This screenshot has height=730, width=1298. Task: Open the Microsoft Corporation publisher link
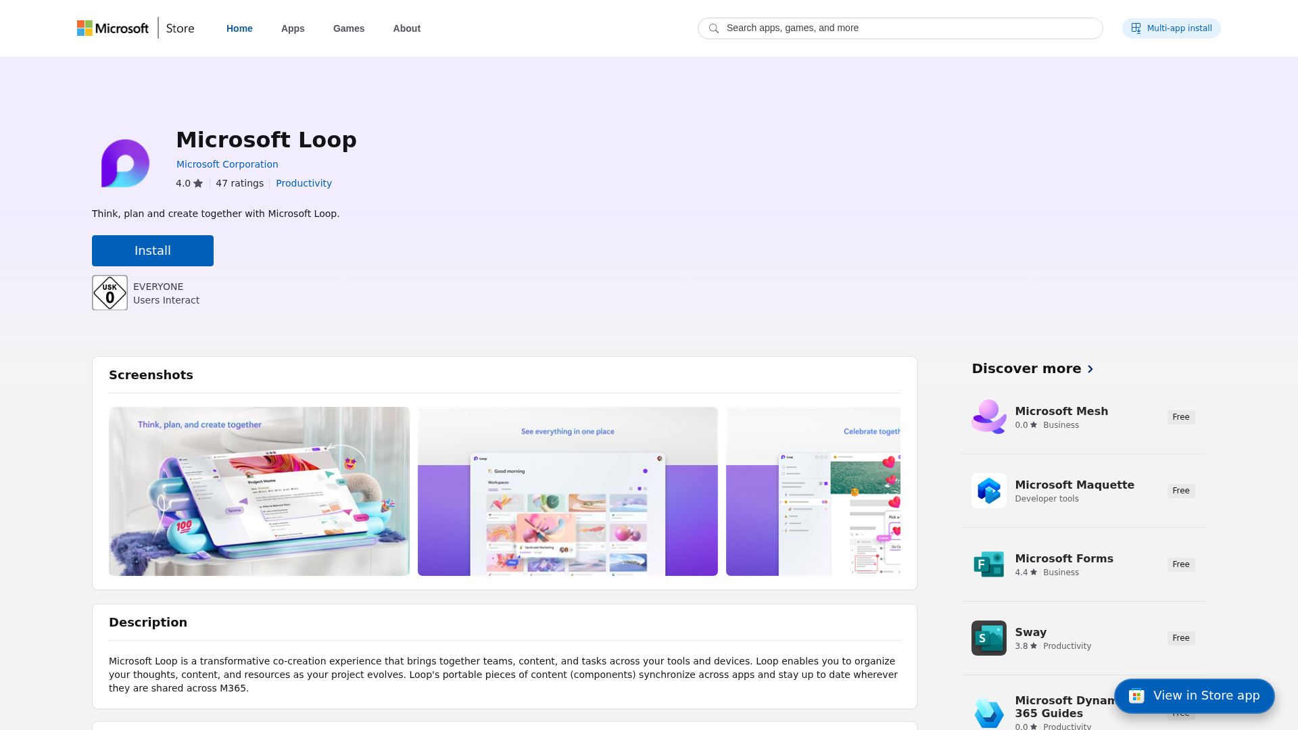click(x=227, y=164)
